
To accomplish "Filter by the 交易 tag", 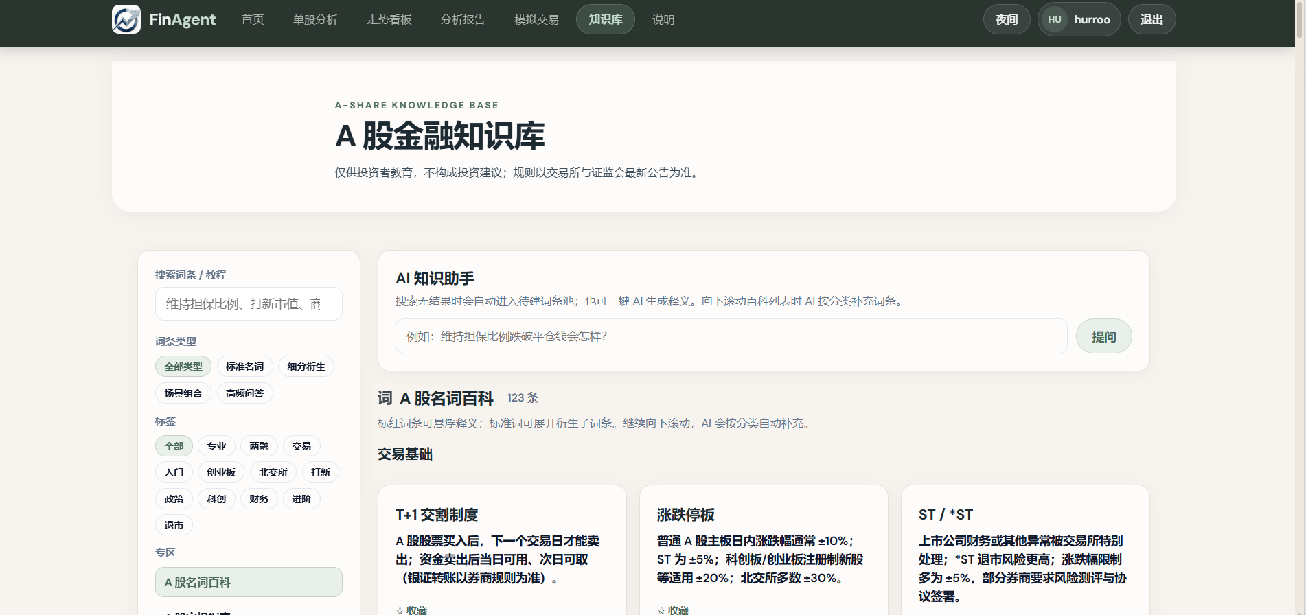I will coord(301,446).
